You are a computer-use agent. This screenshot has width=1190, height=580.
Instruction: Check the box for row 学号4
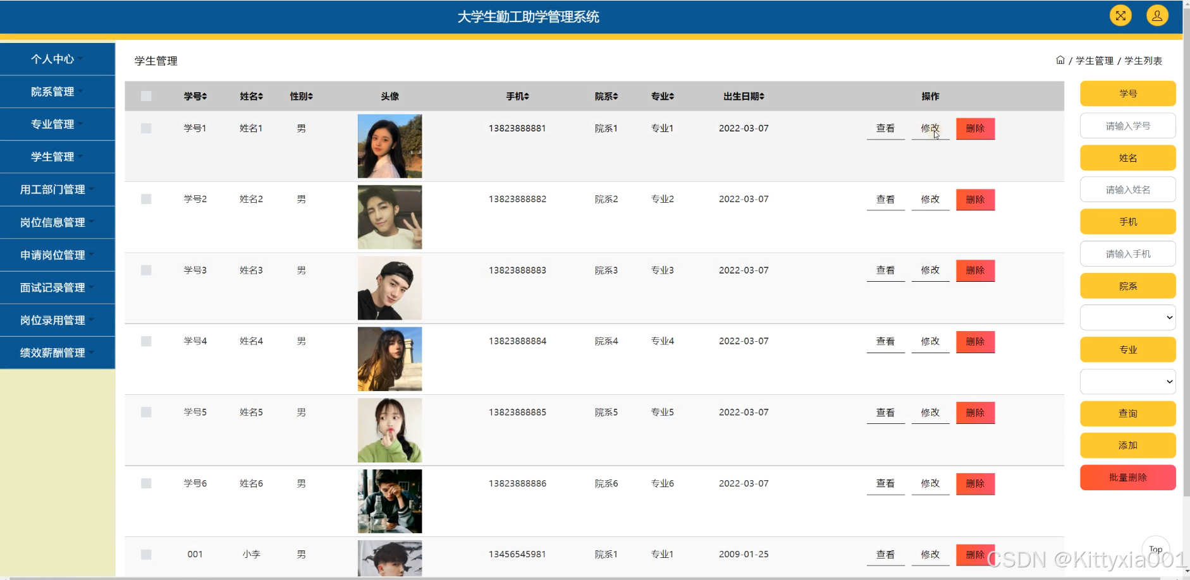point(146,341)
